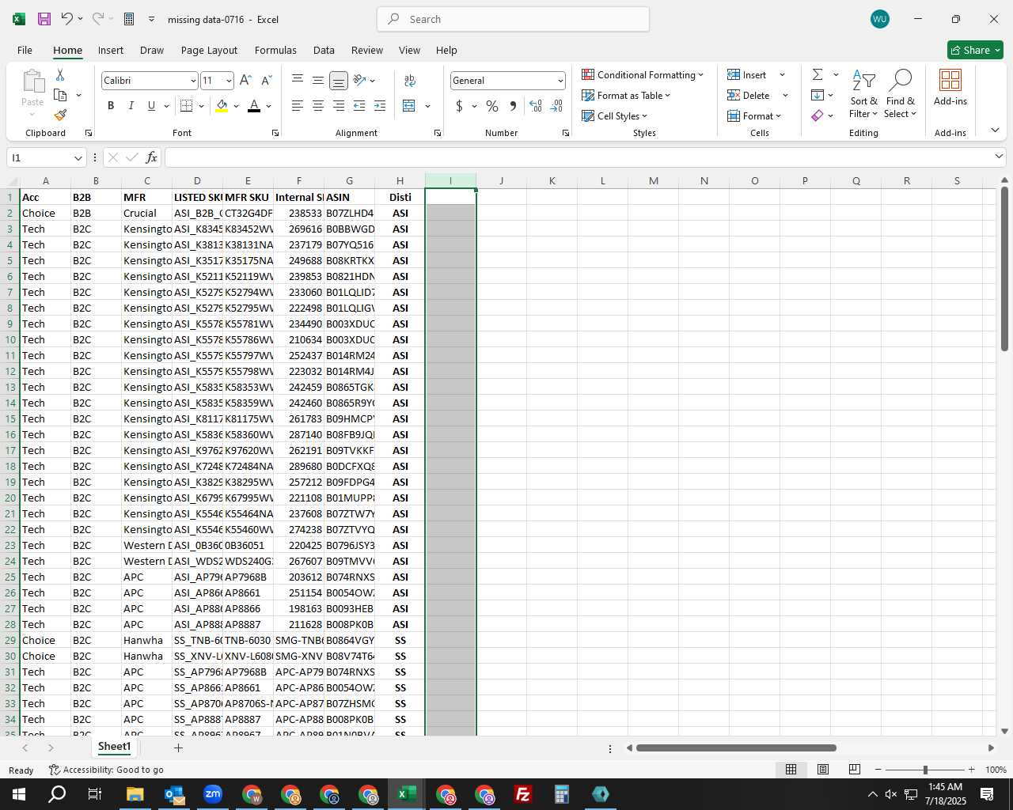Click the Undo arrow icon

[67, 19]
